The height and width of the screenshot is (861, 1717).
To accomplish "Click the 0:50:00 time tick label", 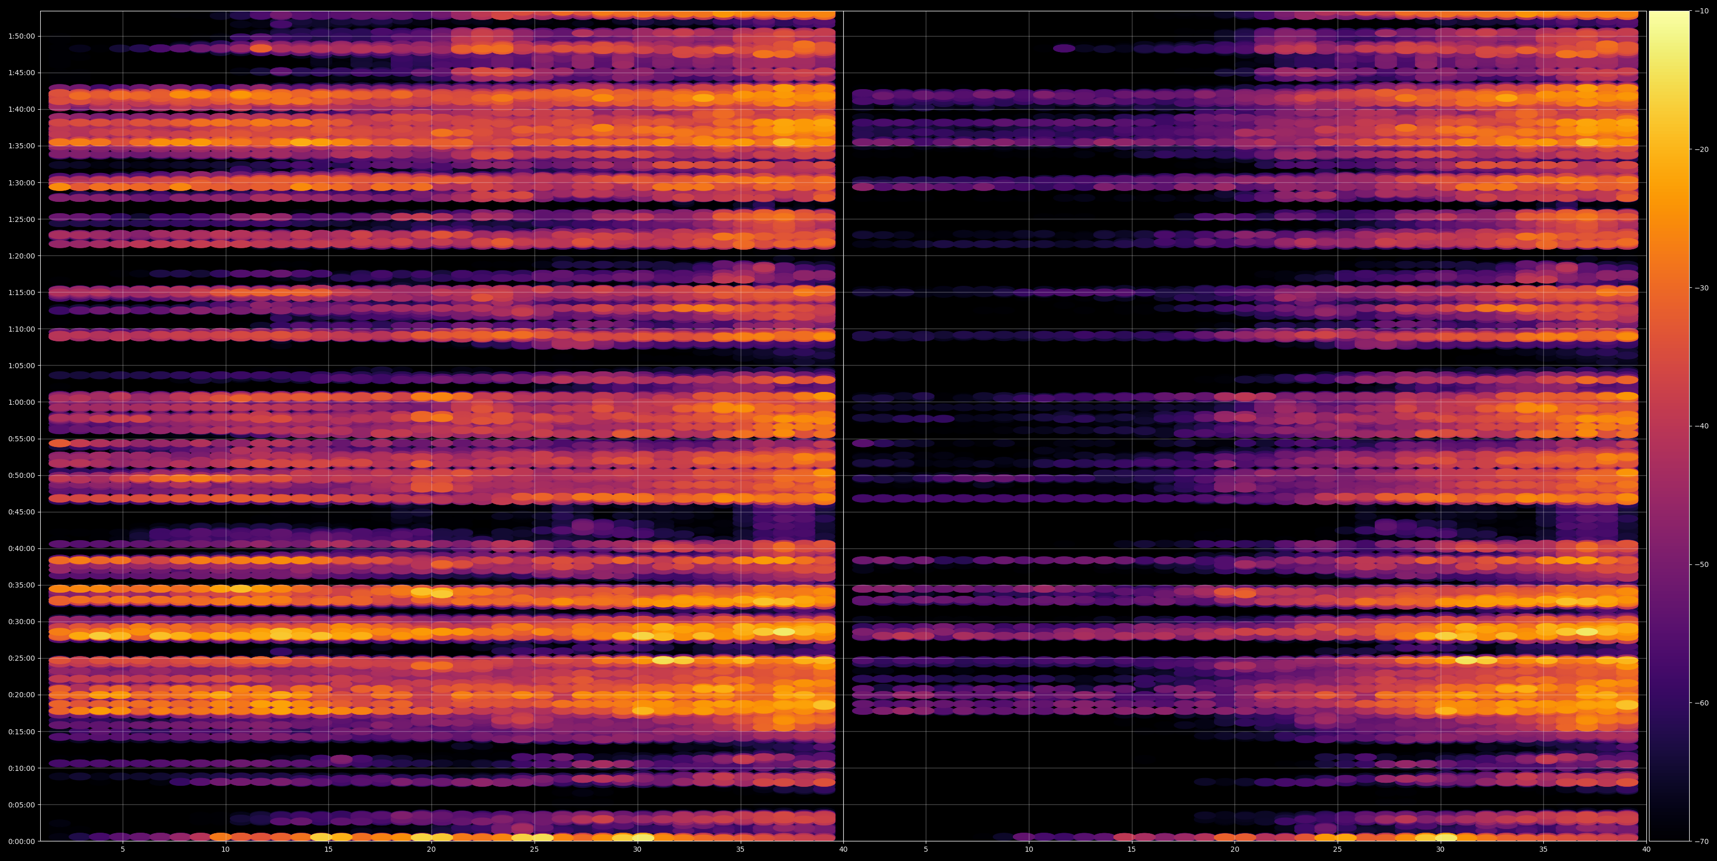I will (x=21, y=475).
